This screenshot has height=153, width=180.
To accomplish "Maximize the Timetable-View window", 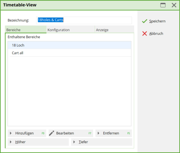I will tap(163, 5).
